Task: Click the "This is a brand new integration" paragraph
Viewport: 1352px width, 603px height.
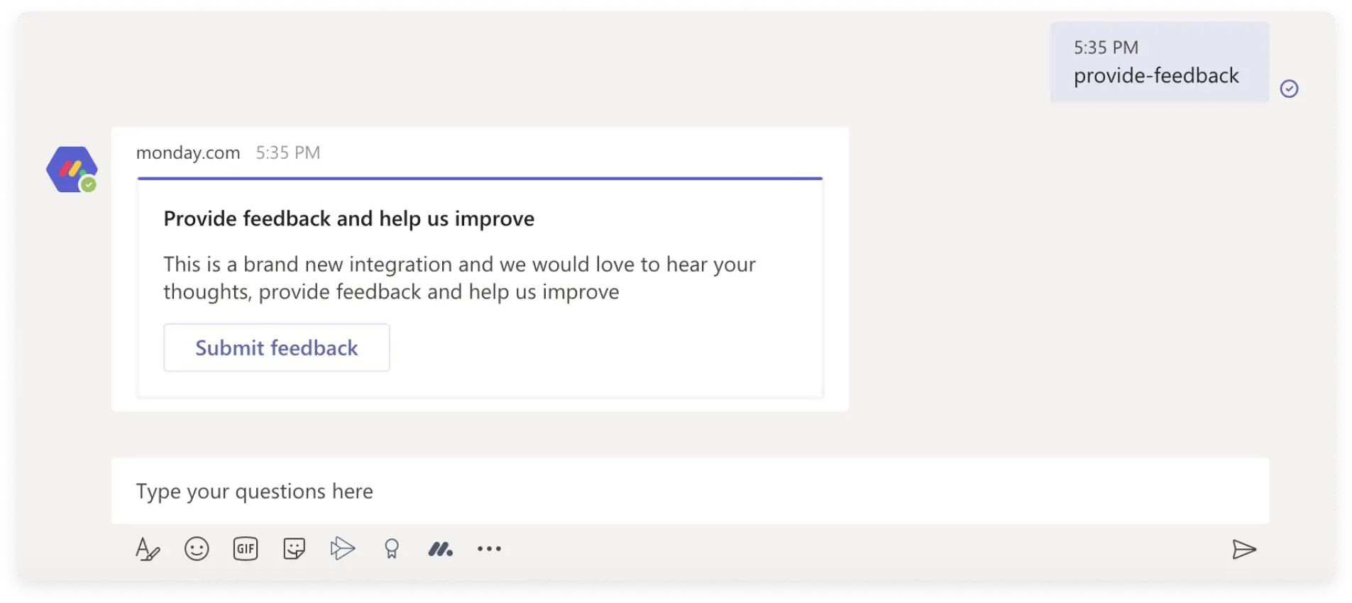Action: [x=460, y=278]
